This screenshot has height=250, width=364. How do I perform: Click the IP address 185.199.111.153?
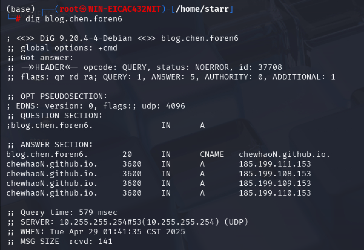click(x=275, y=164)
